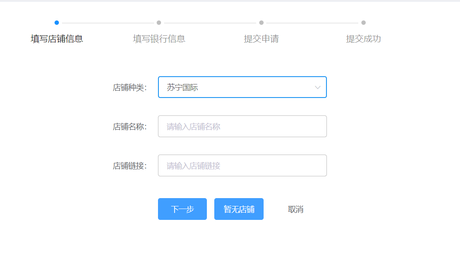Click the step dot above 提交申请
The image size is (460, 273).
point(261,23)
